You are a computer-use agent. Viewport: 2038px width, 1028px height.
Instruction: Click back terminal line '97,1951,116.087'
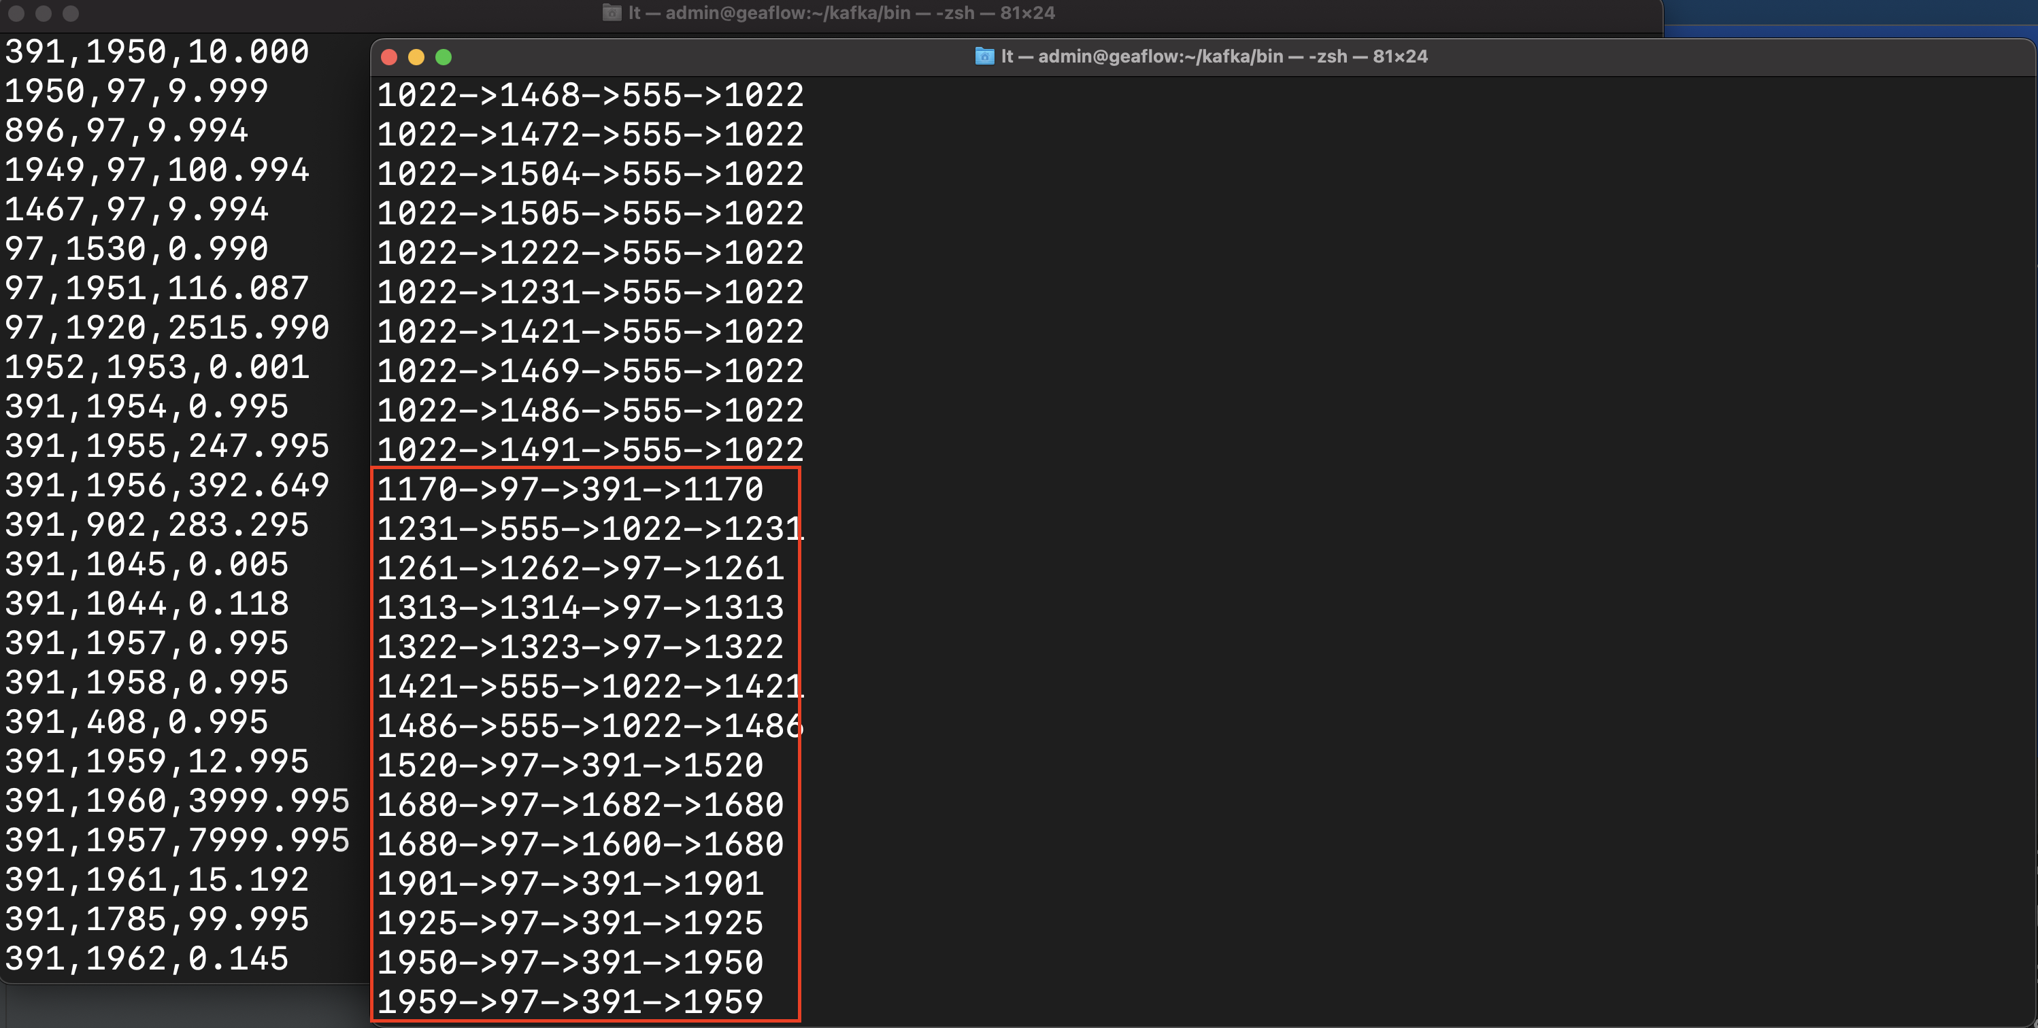(156, 289)
